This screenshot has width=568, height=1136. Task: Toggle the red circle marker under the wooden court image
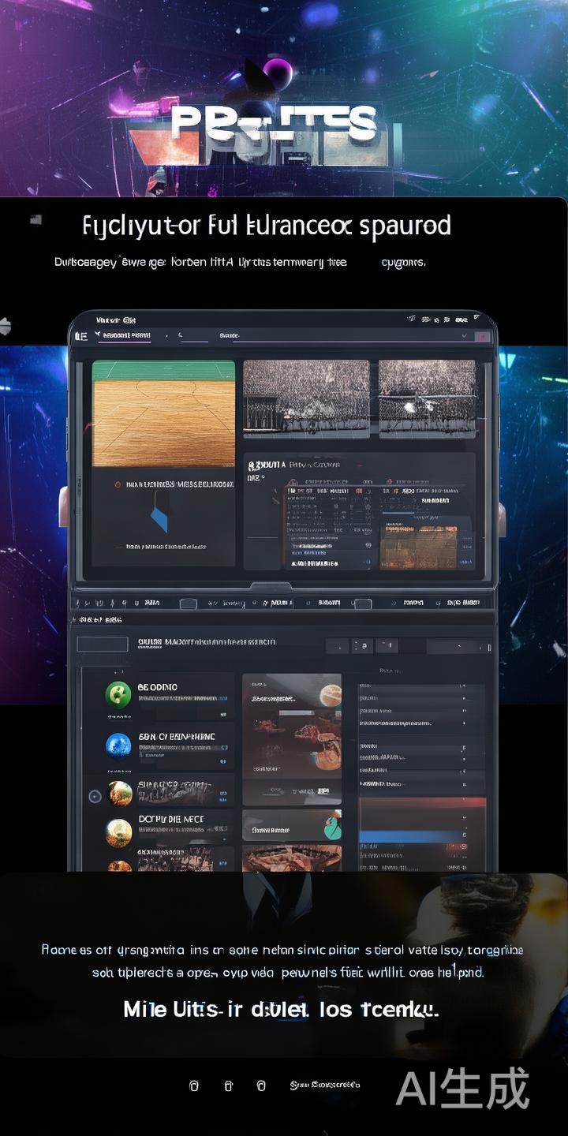point(118,484)
